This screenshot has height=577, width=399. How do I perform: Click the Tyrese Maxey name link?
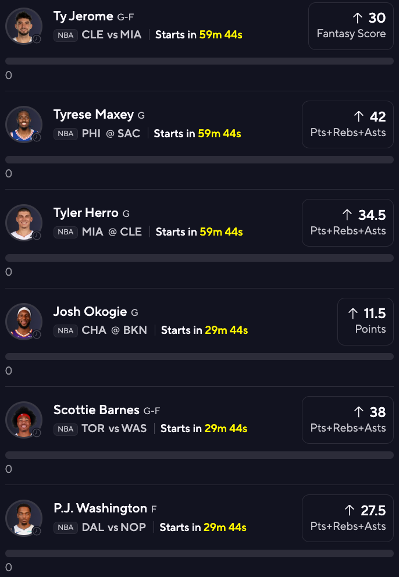94,115
